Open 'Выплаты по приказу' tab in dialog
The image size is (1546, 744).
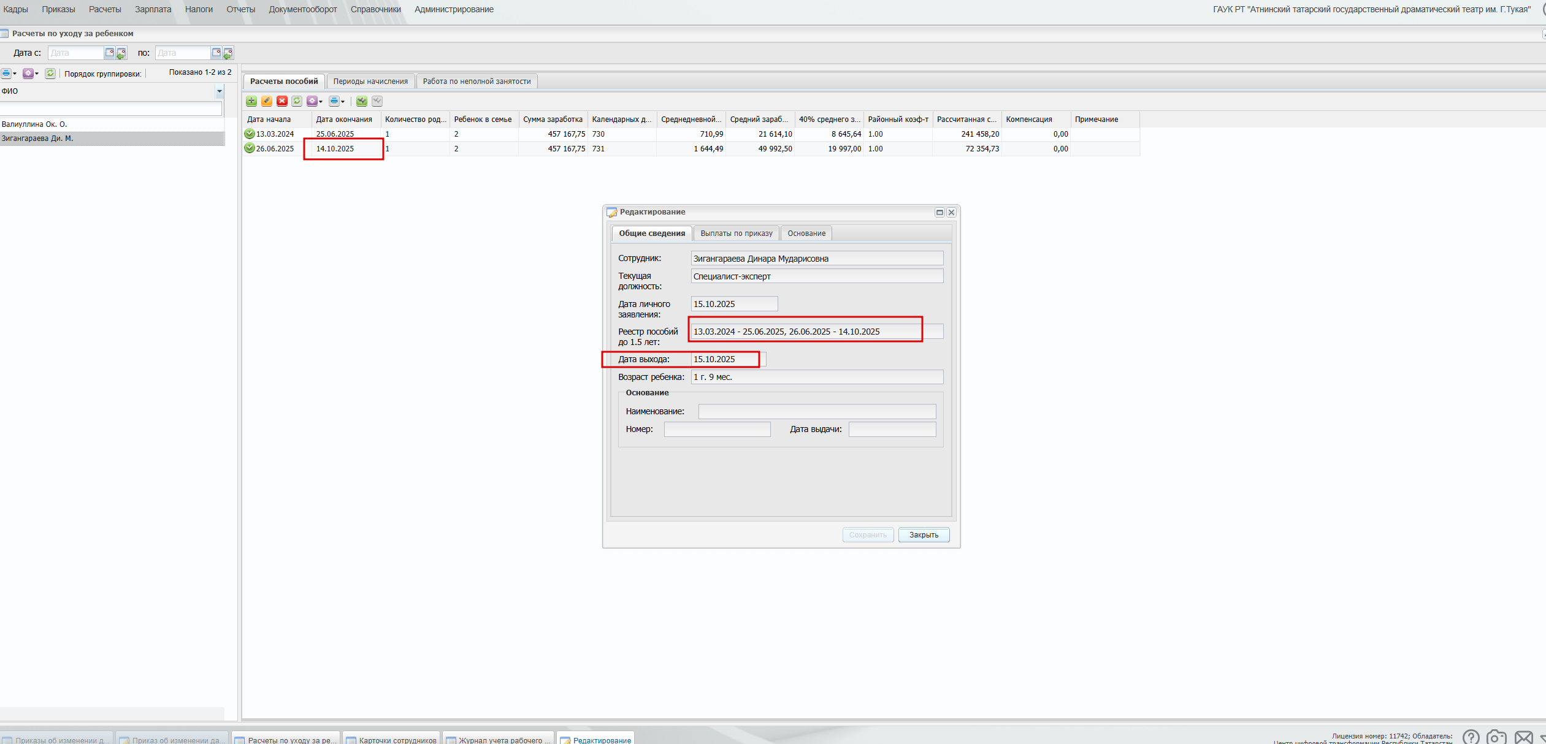point(736,233)
